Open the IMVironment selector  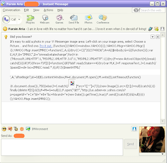[x=37, y=129]
